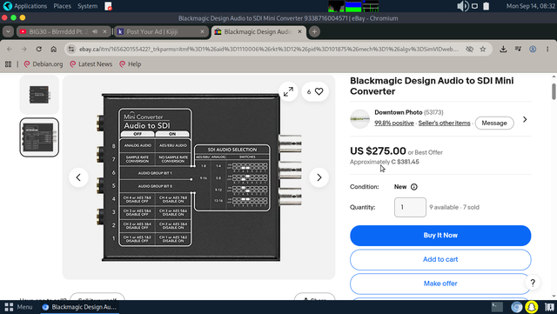Open Chromium downloads
Viewport: 557px width, 314px height.
503,50
